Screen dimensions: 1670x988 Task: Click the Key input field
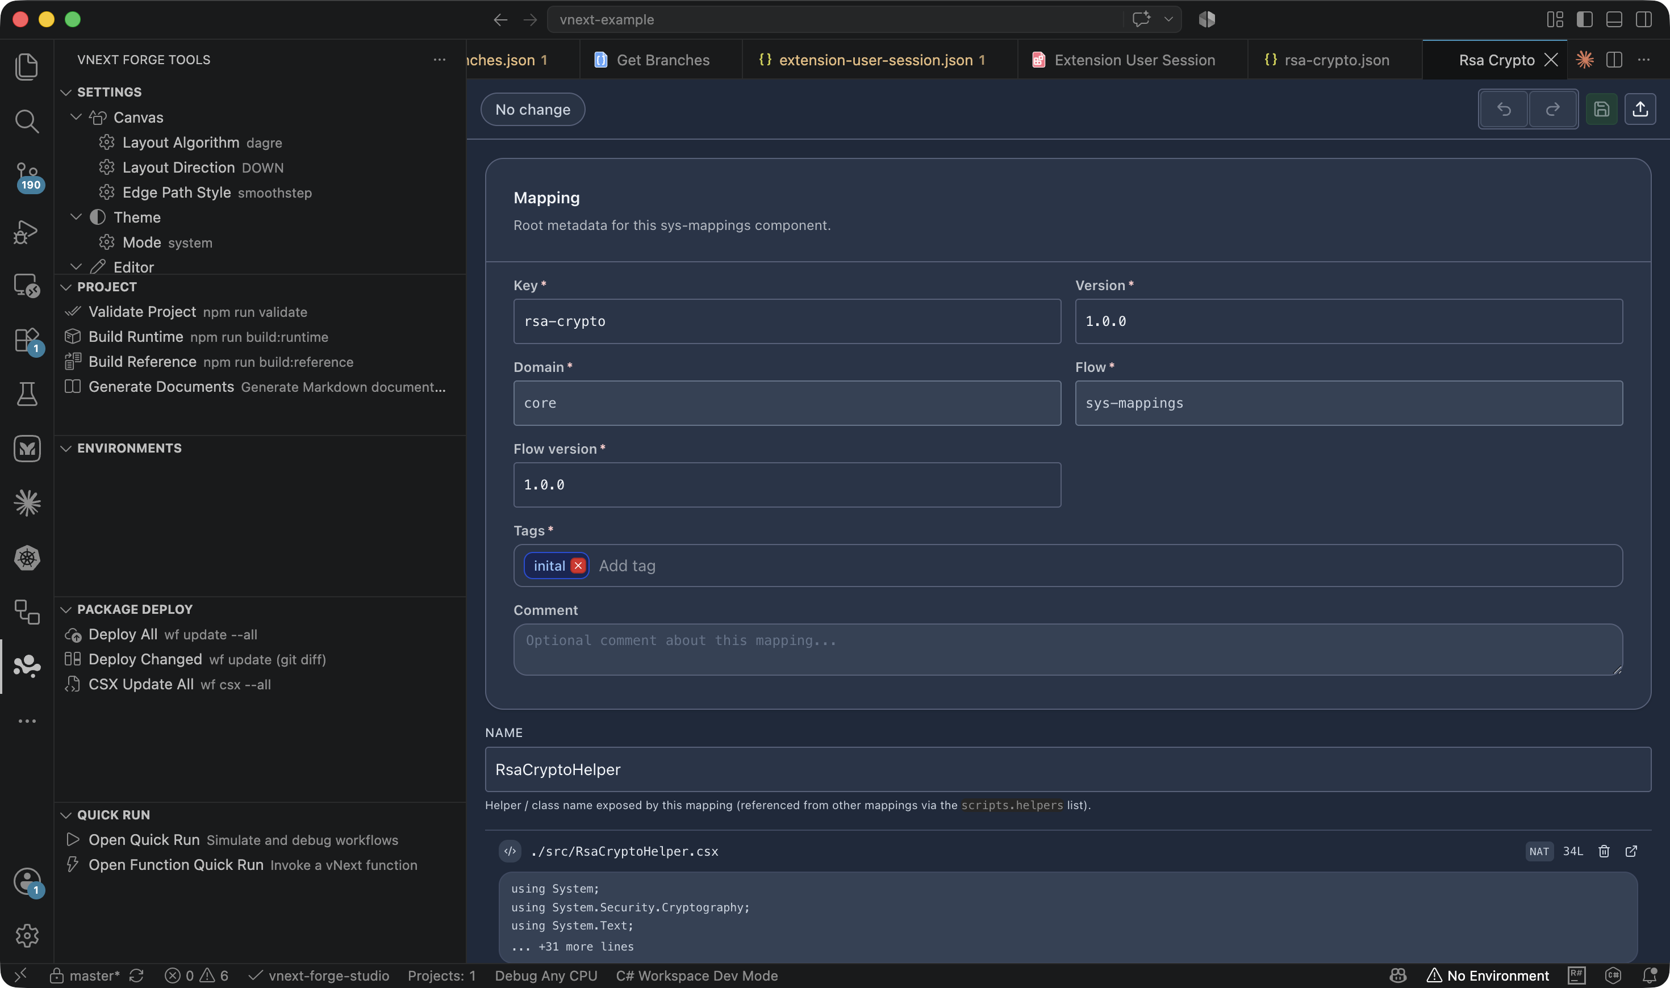pos(787,321)
